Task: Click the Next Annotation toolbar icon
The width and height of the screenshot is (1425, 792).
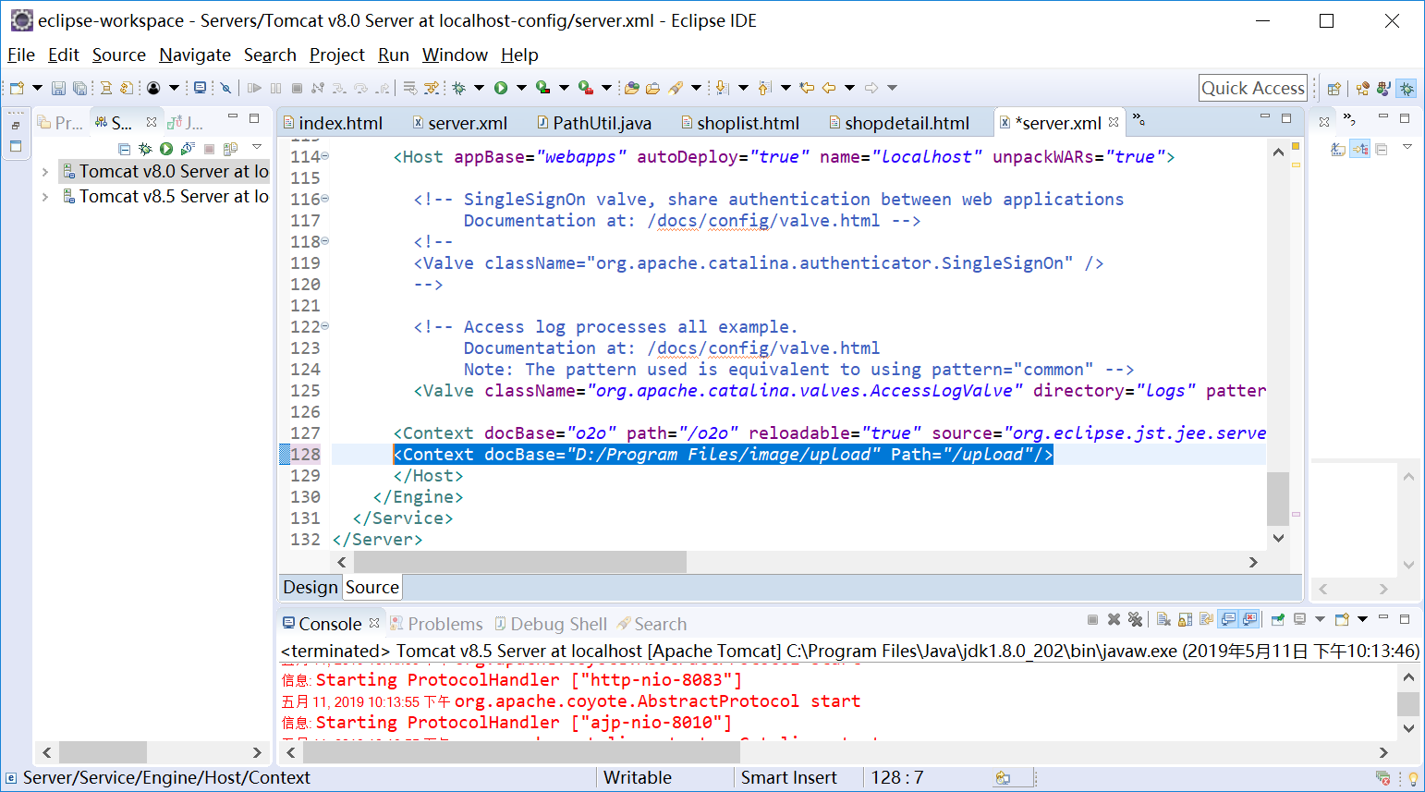Action: pyautogui.click(x=723, y=88)
